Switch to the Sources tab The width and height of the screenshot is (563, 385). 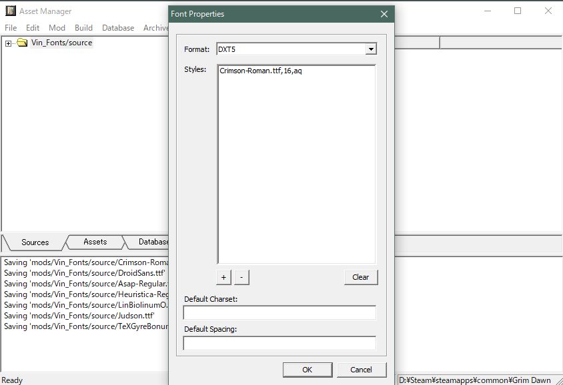35,242
